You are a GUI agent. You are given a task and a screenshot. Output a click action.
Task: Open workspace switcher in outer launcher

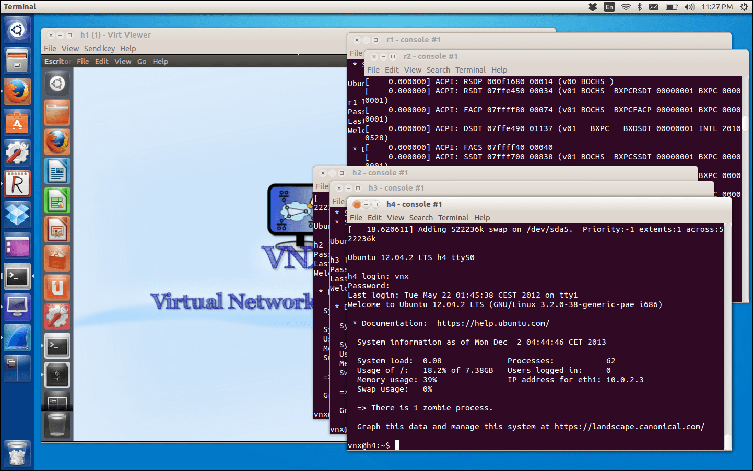[x=17, y=368]
